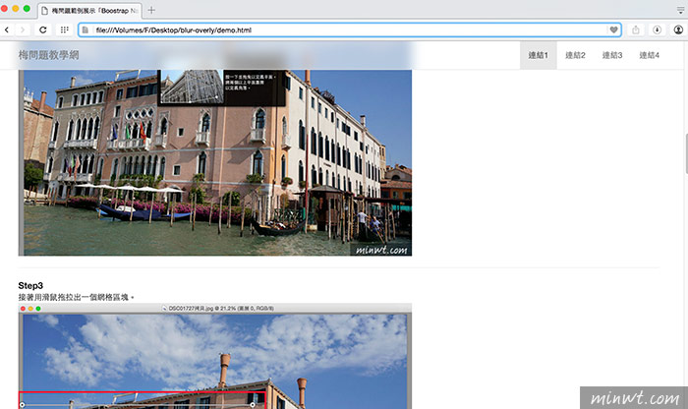Open the downloads arrow icon

(x=657, y=29)
